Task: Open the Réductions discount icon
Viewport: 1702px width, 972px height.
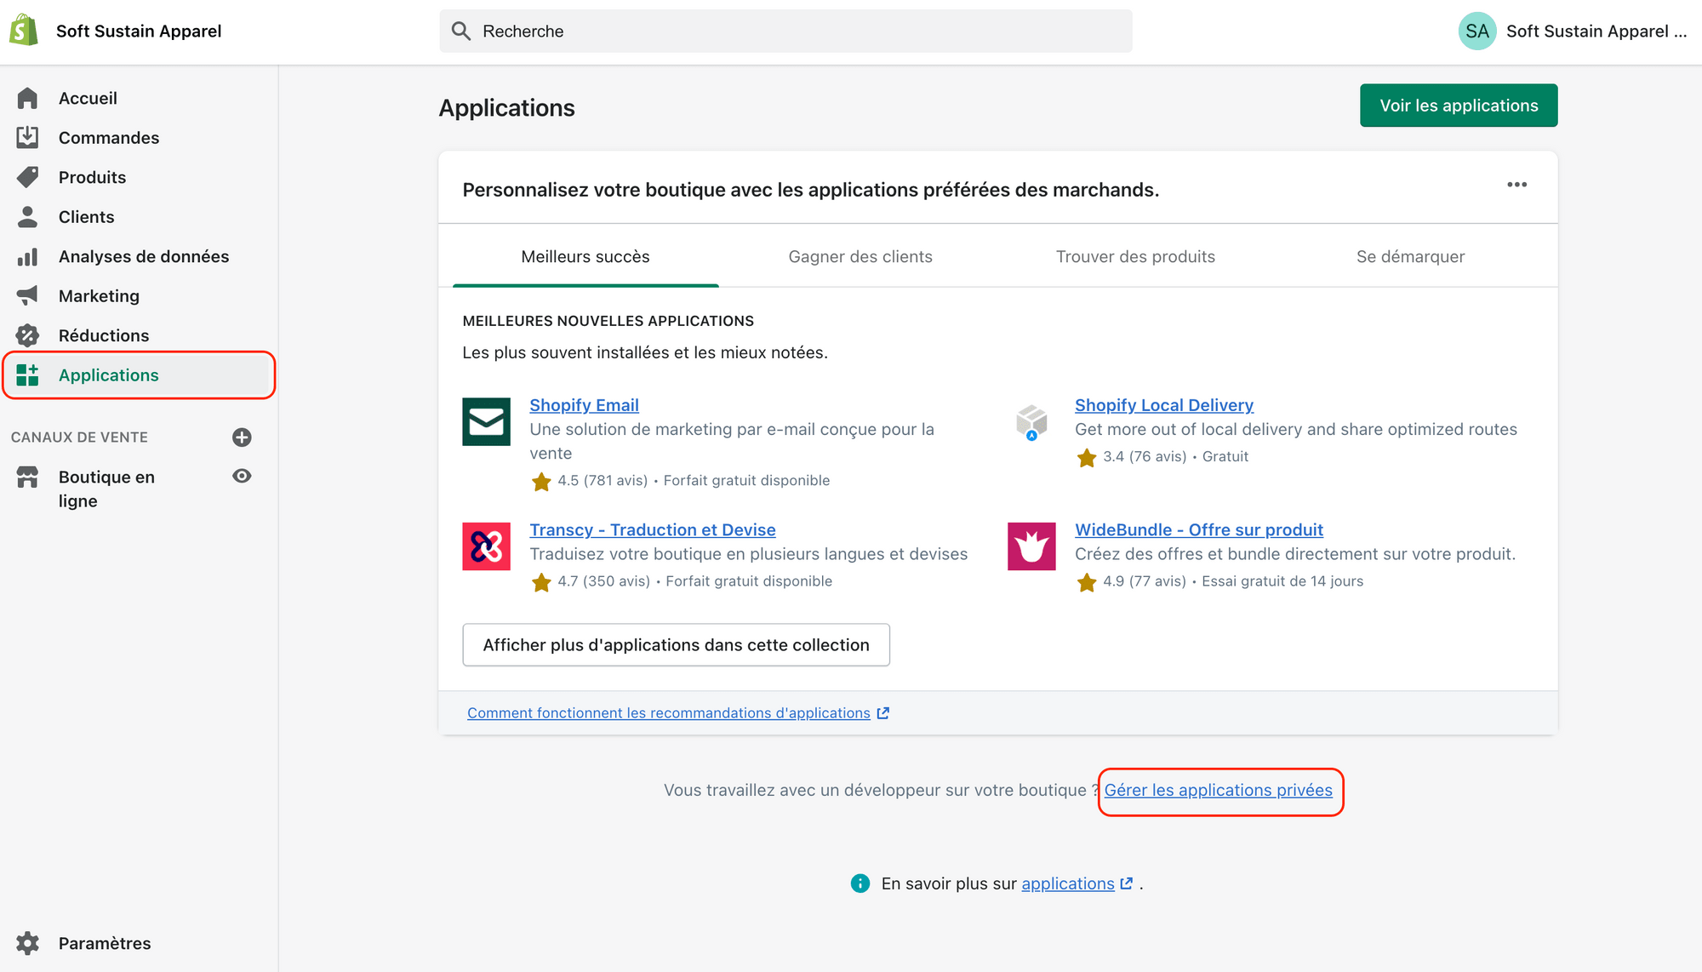Action: click(x=27, y=335)
